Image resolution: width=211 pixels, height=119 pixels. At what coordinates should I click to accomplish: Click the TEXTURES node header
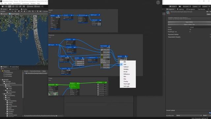coord(105,46)
